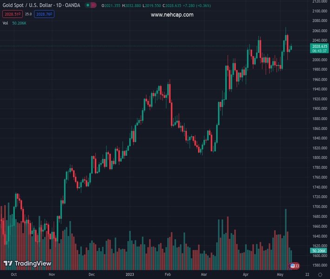This screenshot has width=330, height=279.
Task: Click the Open price value 2021.355
Action: (x=111, y=5)
